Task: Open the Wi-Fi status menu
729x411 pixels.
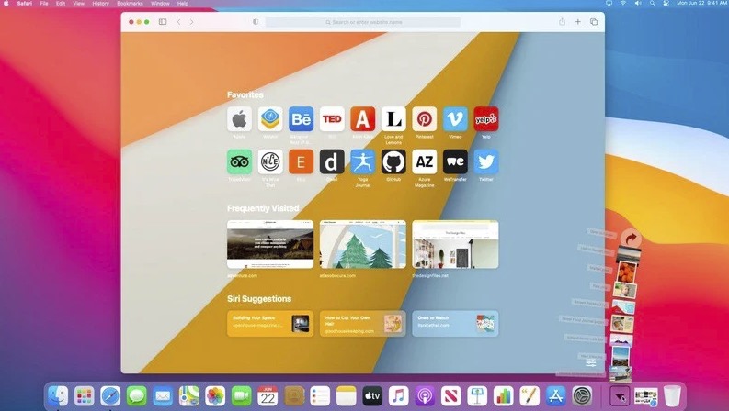Action: (x=623, y=4)
